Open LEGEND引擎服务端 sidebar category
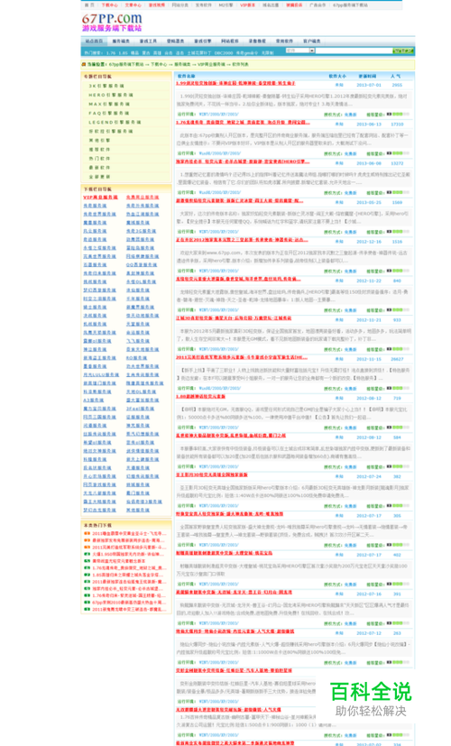This screenshot has width=451, height=746. tap(115, 123)
